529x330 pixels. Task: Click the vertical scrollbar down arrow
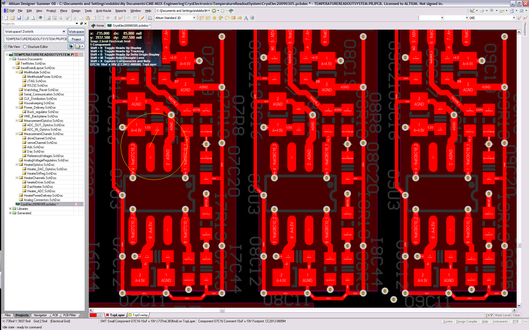pyautogui.click(x=519, y=305)
